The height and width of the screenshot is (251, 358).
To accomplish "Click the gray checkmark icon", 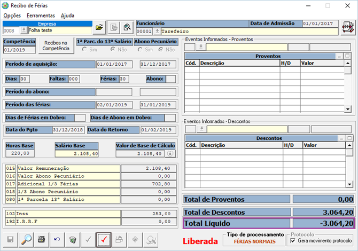I will (88, 240).
